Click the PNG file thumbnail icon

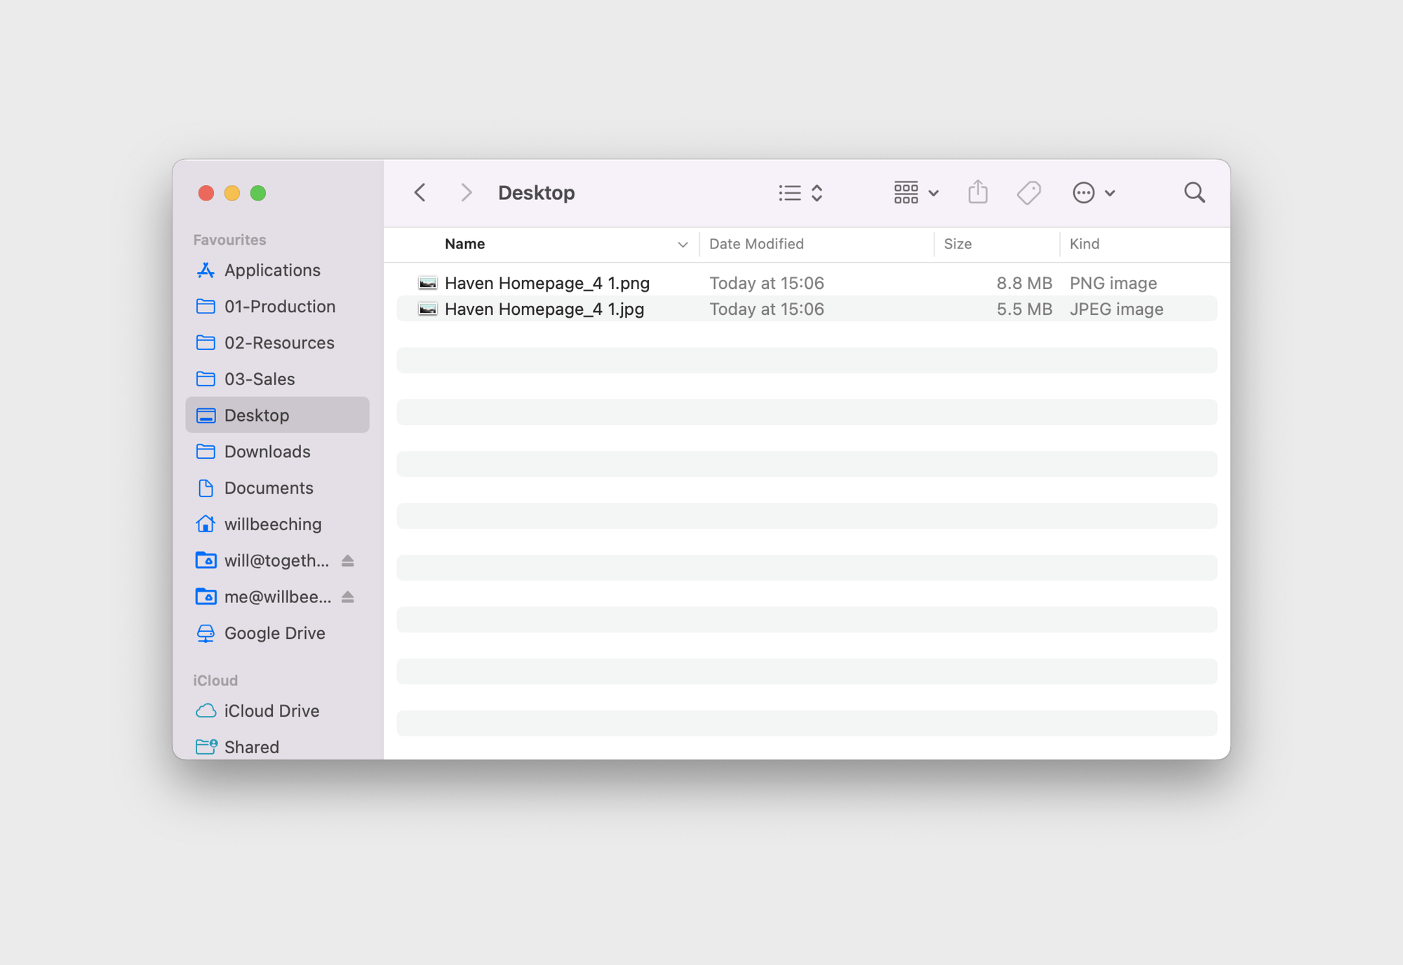pyautogui.click(x=427, y=283)
